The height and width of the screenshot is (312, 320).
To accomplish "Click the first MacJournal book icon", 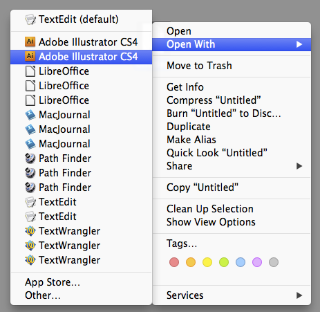I will pyautogui.click(x=30, y=115).
